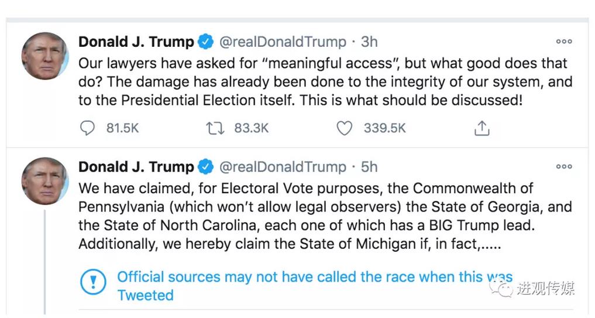
Task: Open the @realDonaldTrump handle on the 5h tweet
Action: pos(283,167)
